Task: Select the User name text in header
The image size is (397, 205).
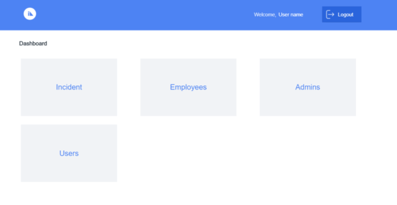Action: pos(291,15)
